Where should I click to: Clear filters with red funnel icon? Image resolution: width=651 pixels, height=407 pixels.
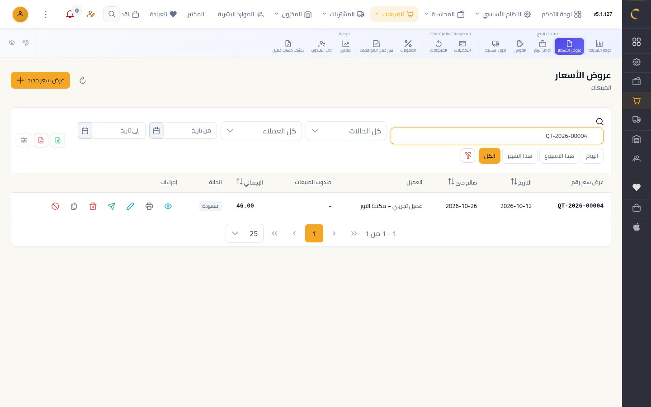click(468, 156)
